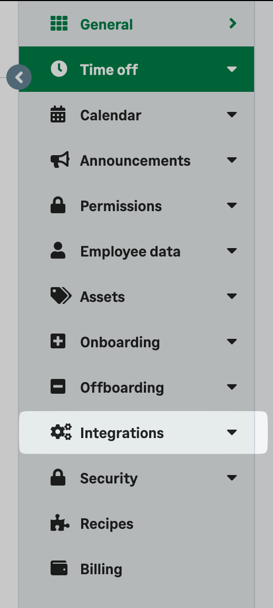This screenshot has height=608, width=273.
Task: Click the Billing wallet icon
Action: [x=59, y=568]
